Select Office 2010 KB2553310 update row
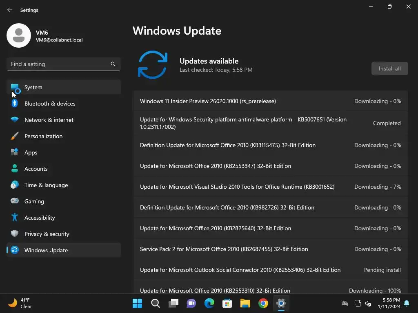The image size is (418, 313). (271, 287)
